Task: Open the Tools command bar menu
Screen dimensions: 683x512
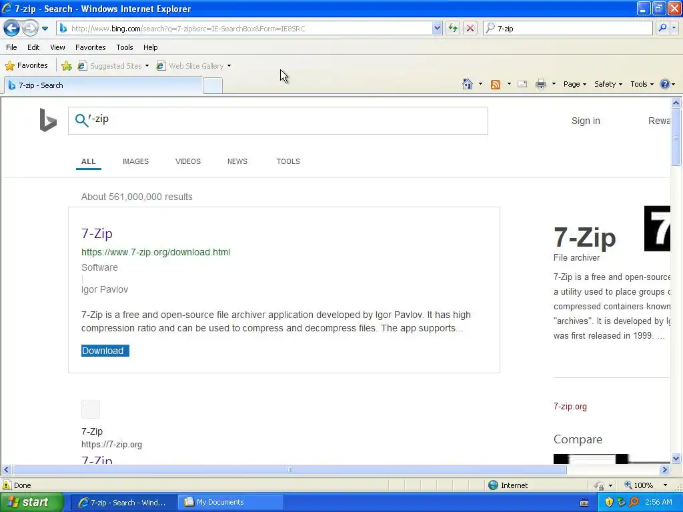Action: click(x=642, y=84)
